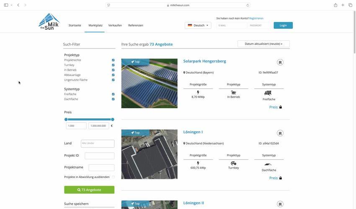This screenshot has height=209, width=356.
Task: Go back with the browser back arrow
Action: click(x=18, y=5)
